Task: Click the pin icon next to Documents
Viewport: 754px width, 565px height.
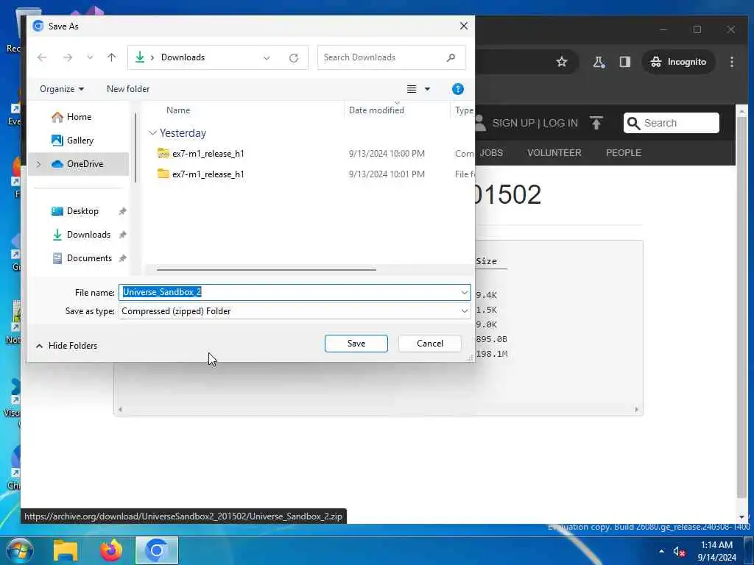Action: [123, 258]
